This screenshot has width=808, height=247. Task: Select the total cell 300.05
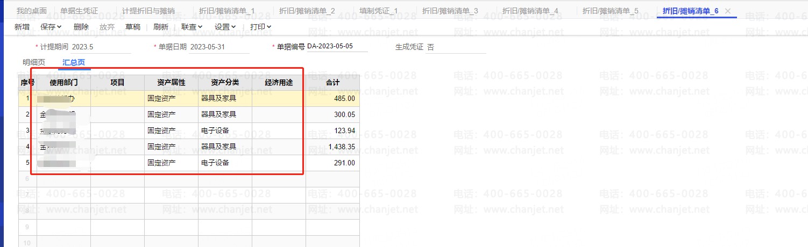point(332,114)
